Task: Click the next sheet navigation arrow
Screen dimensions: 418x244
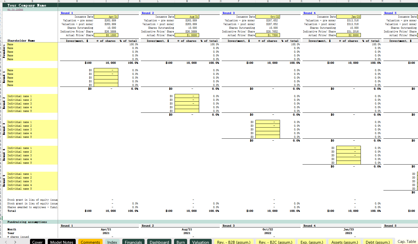Action: pyautogui.click(x=15, y=242)
